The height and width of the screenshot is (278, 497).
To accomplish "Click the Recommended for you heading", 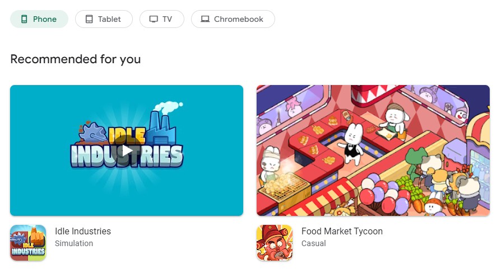I will (76, 59).
